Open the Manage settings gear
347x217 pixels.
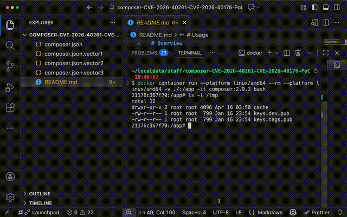point(10,197)
